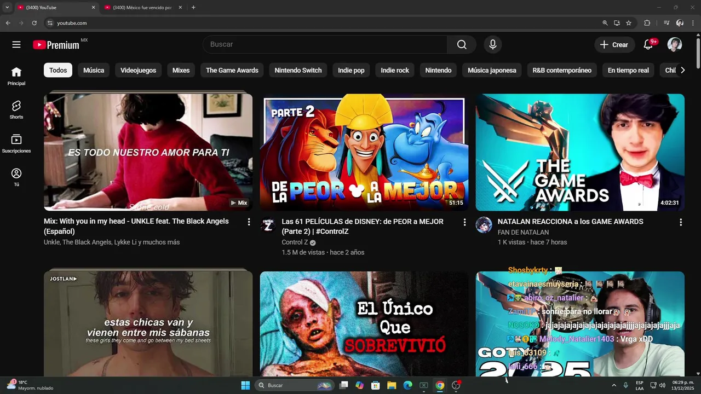Screen dimensions: 701x394
Task: Open the UNKLE mix video thumbnail
Action: (x=148, y=152)
